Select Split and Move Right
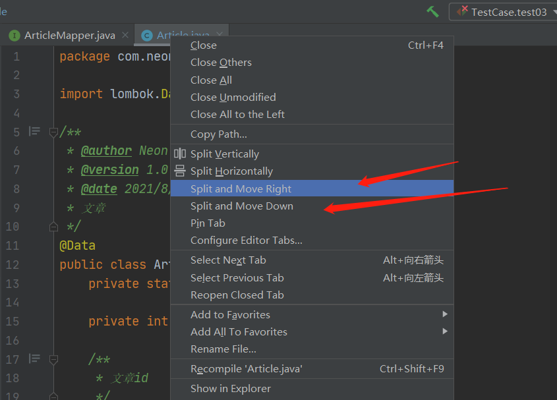 (312, 188)
